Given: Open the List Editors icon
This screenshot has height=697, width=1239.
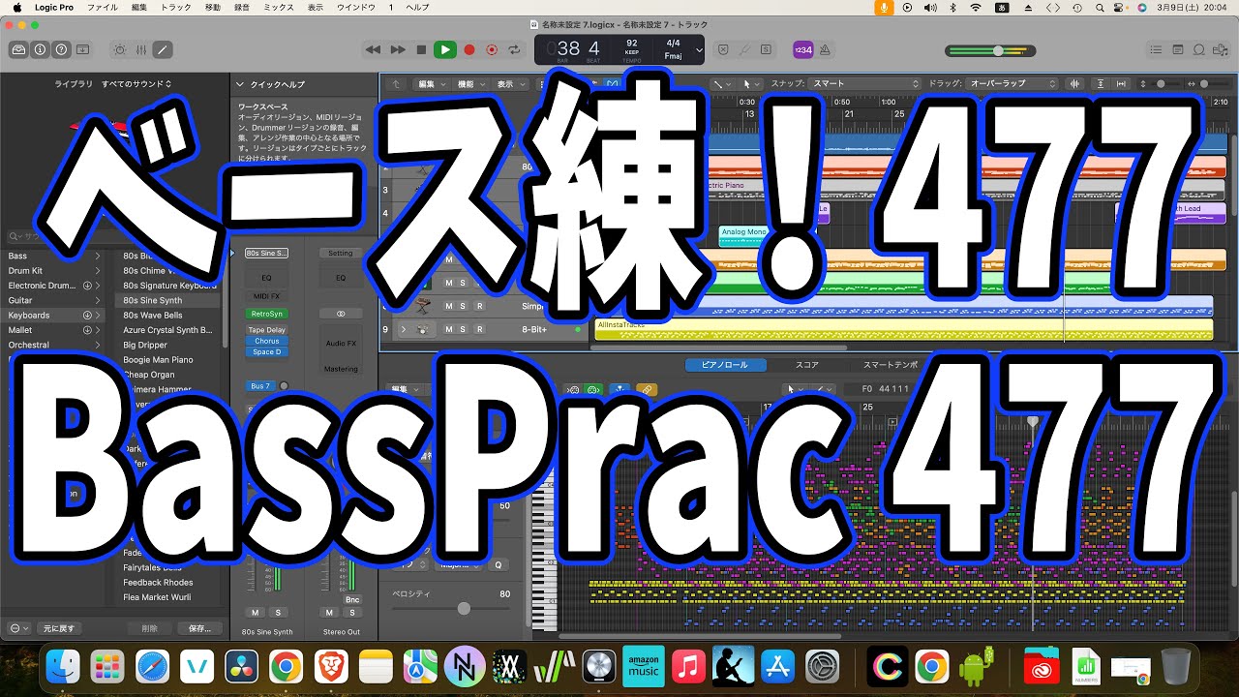Looking at the screenshot, I should pyautogui.click(x=1155, y=49).
